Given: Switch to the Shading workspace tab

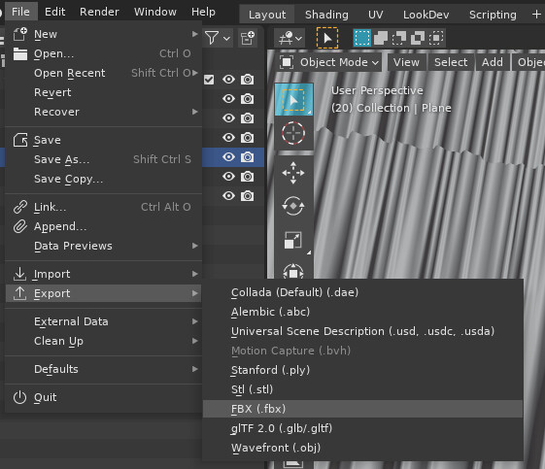Looking at the screenshot, I should 326,15.
